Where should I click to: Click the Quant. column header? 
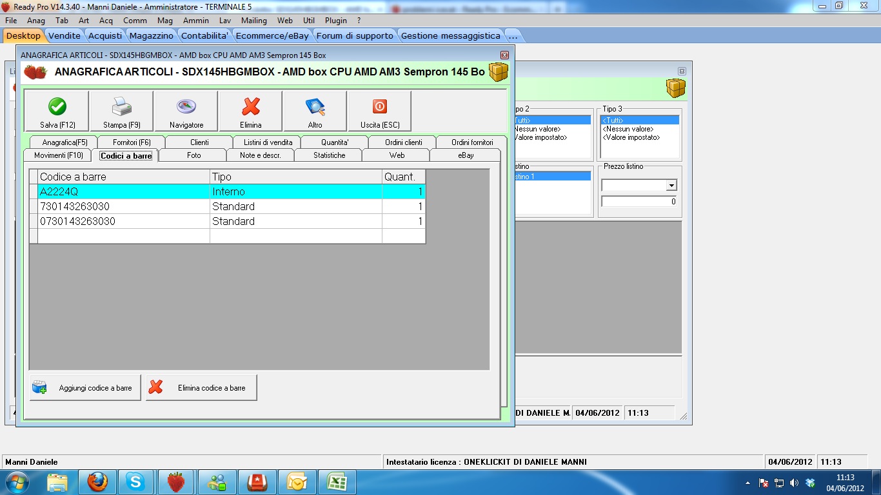(404, 177)
